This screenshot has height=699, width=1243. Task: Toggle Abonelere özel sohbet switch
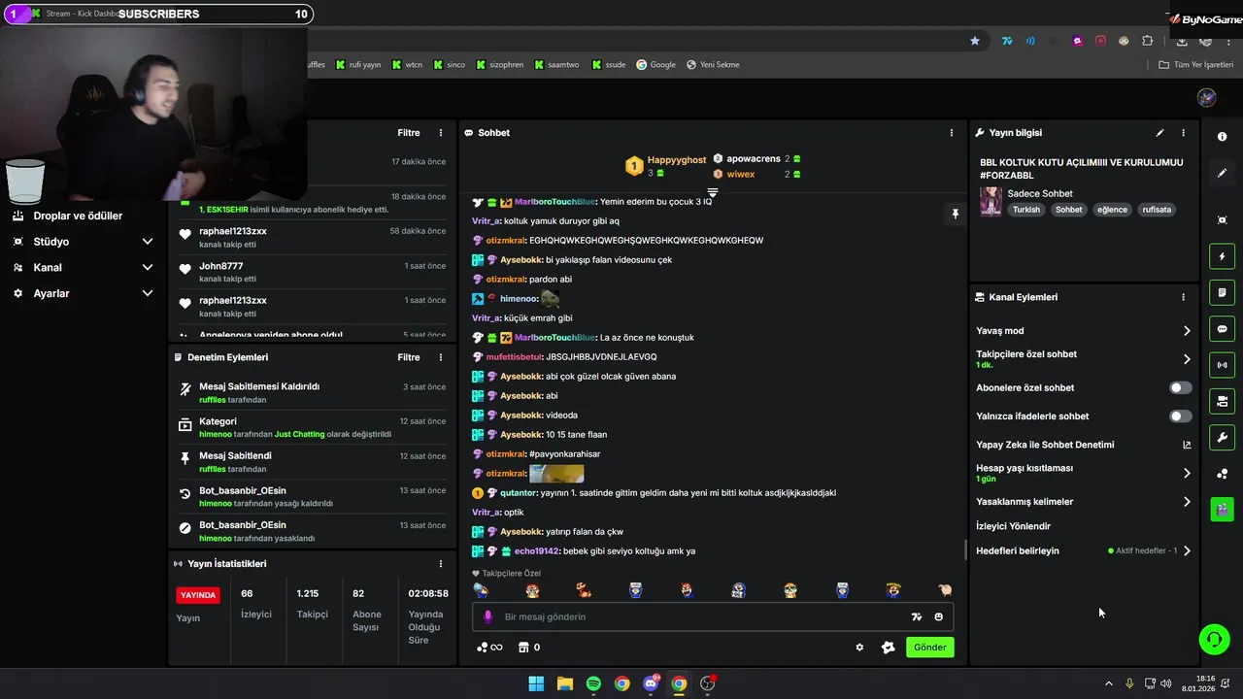1180,387
